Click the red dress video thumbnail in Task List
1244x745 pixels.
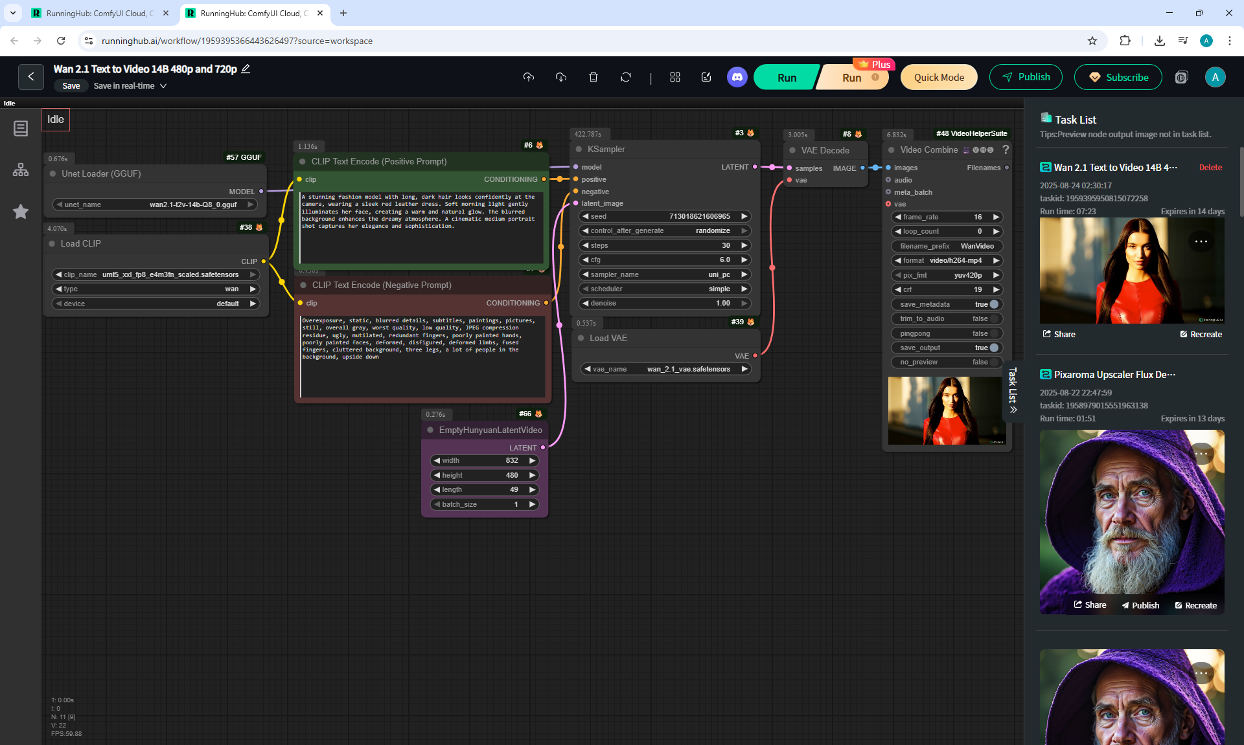tap(1131, 271)
